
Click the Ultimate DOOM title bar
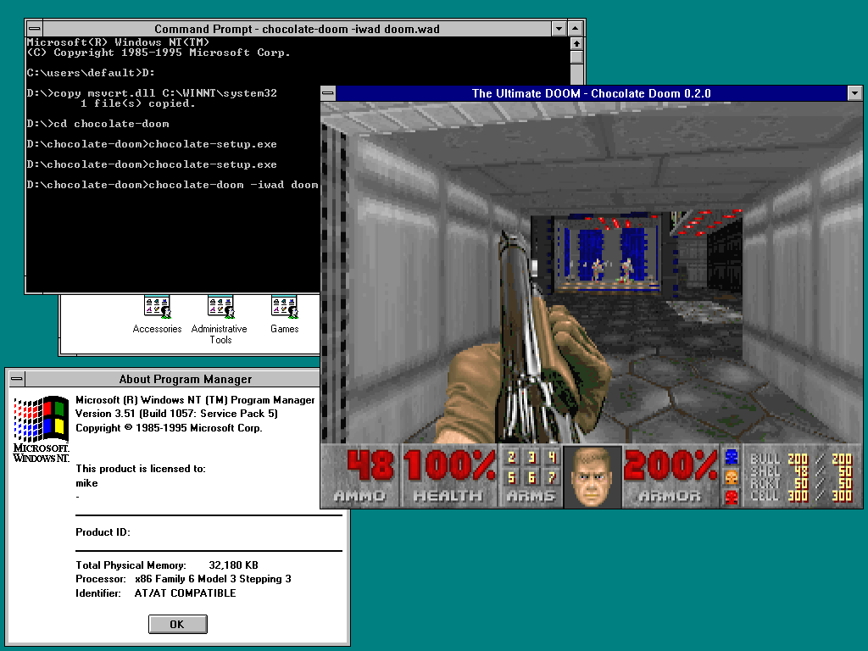coord(591,93)
